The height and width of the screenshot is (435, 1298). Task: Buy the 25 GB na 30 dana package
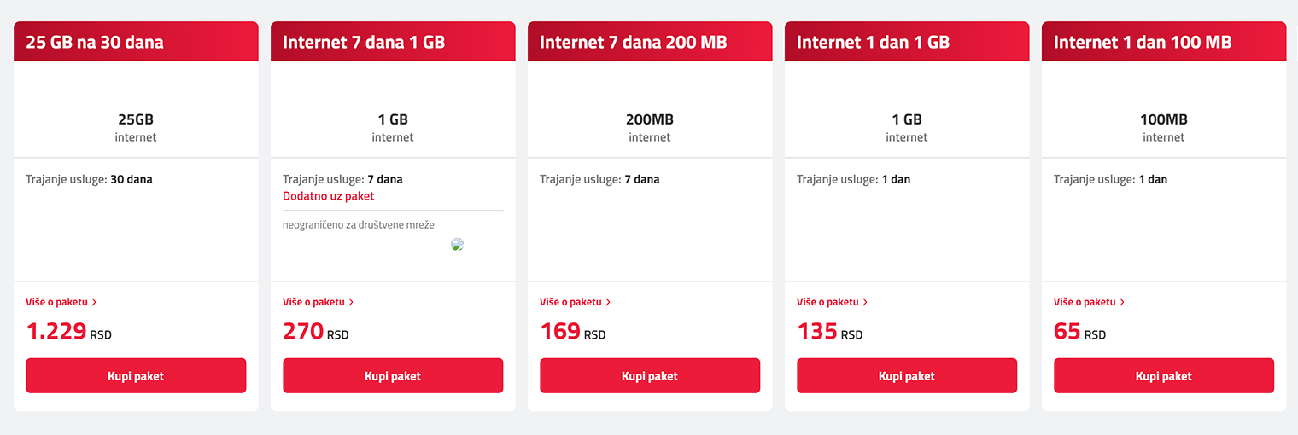(136, 376)
